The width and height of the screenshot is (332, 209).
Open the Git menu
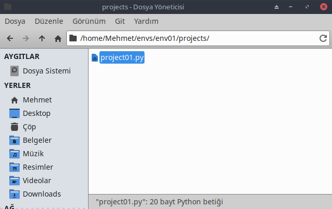(120, 21)
